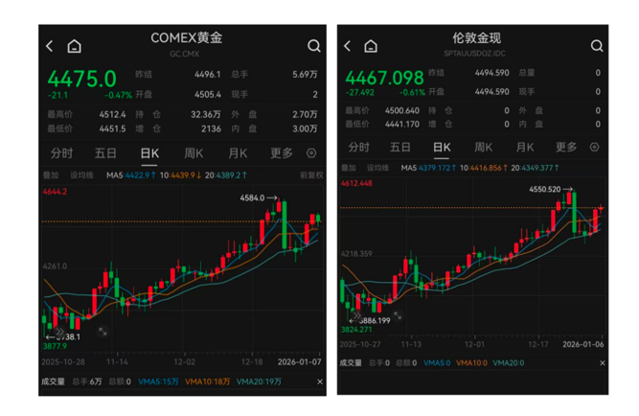
Task: Select the 月K tab in COMEX黄金 panel
Action: click(x=238, y=153)
